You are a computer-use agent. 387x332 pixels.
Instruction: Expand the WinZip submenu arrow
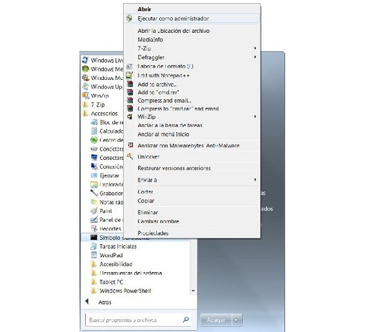pos(255,117)
